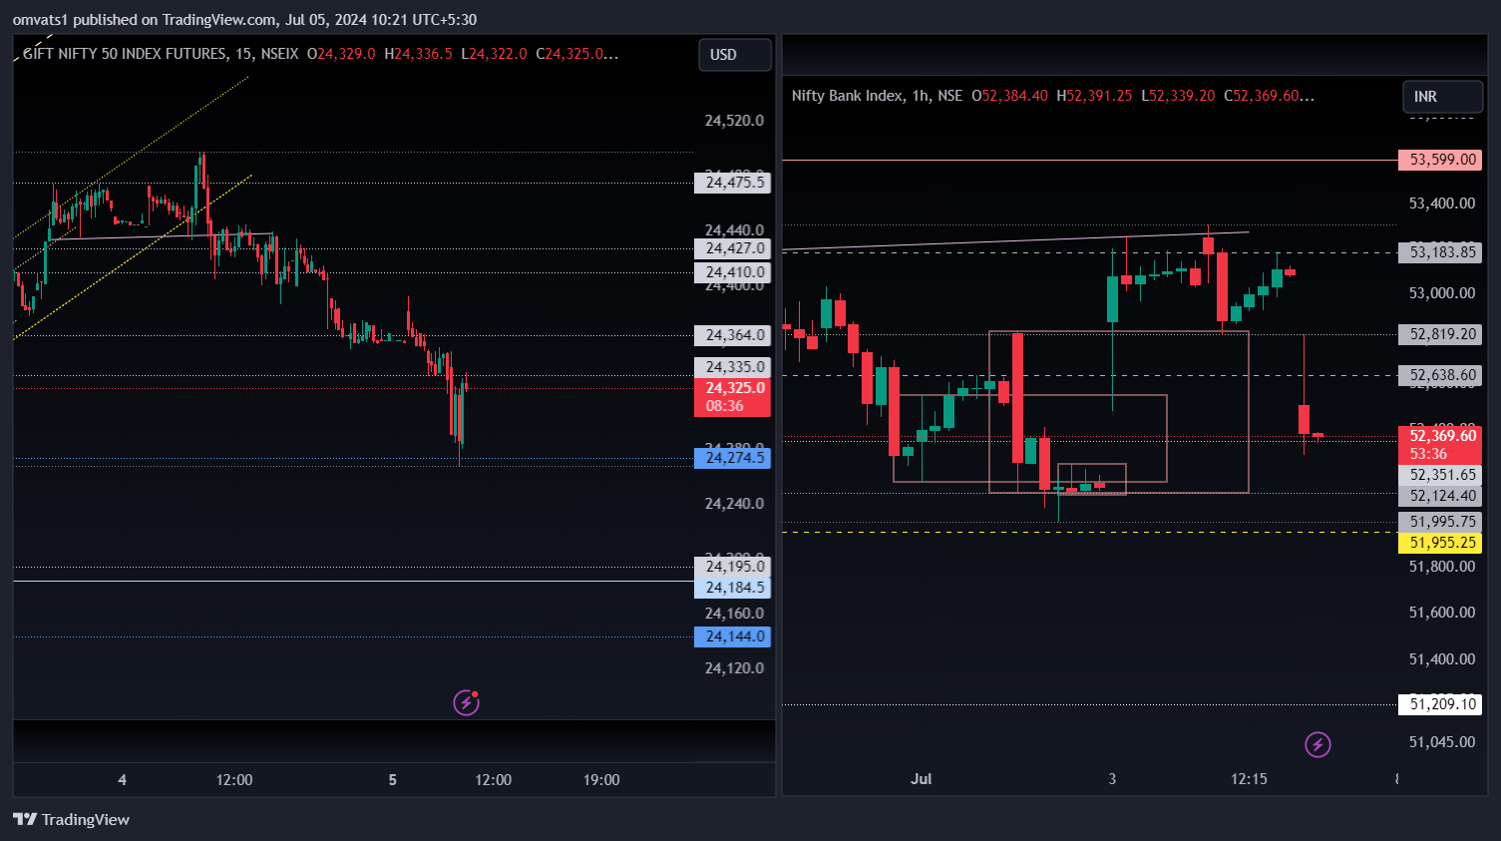Select the light-blue price label 24,184.5

click(x=732, y=588)
